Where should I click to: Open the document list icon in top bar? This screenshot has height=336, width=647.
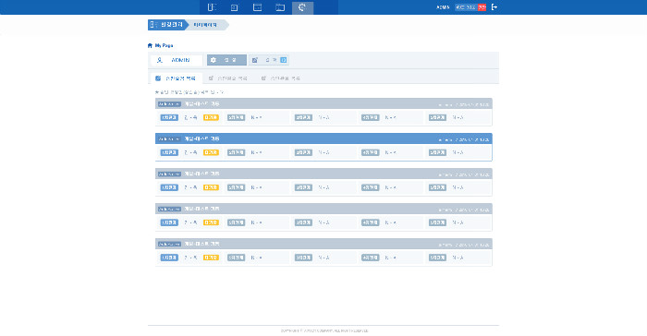pyautogui.click(x=234, y=7)
